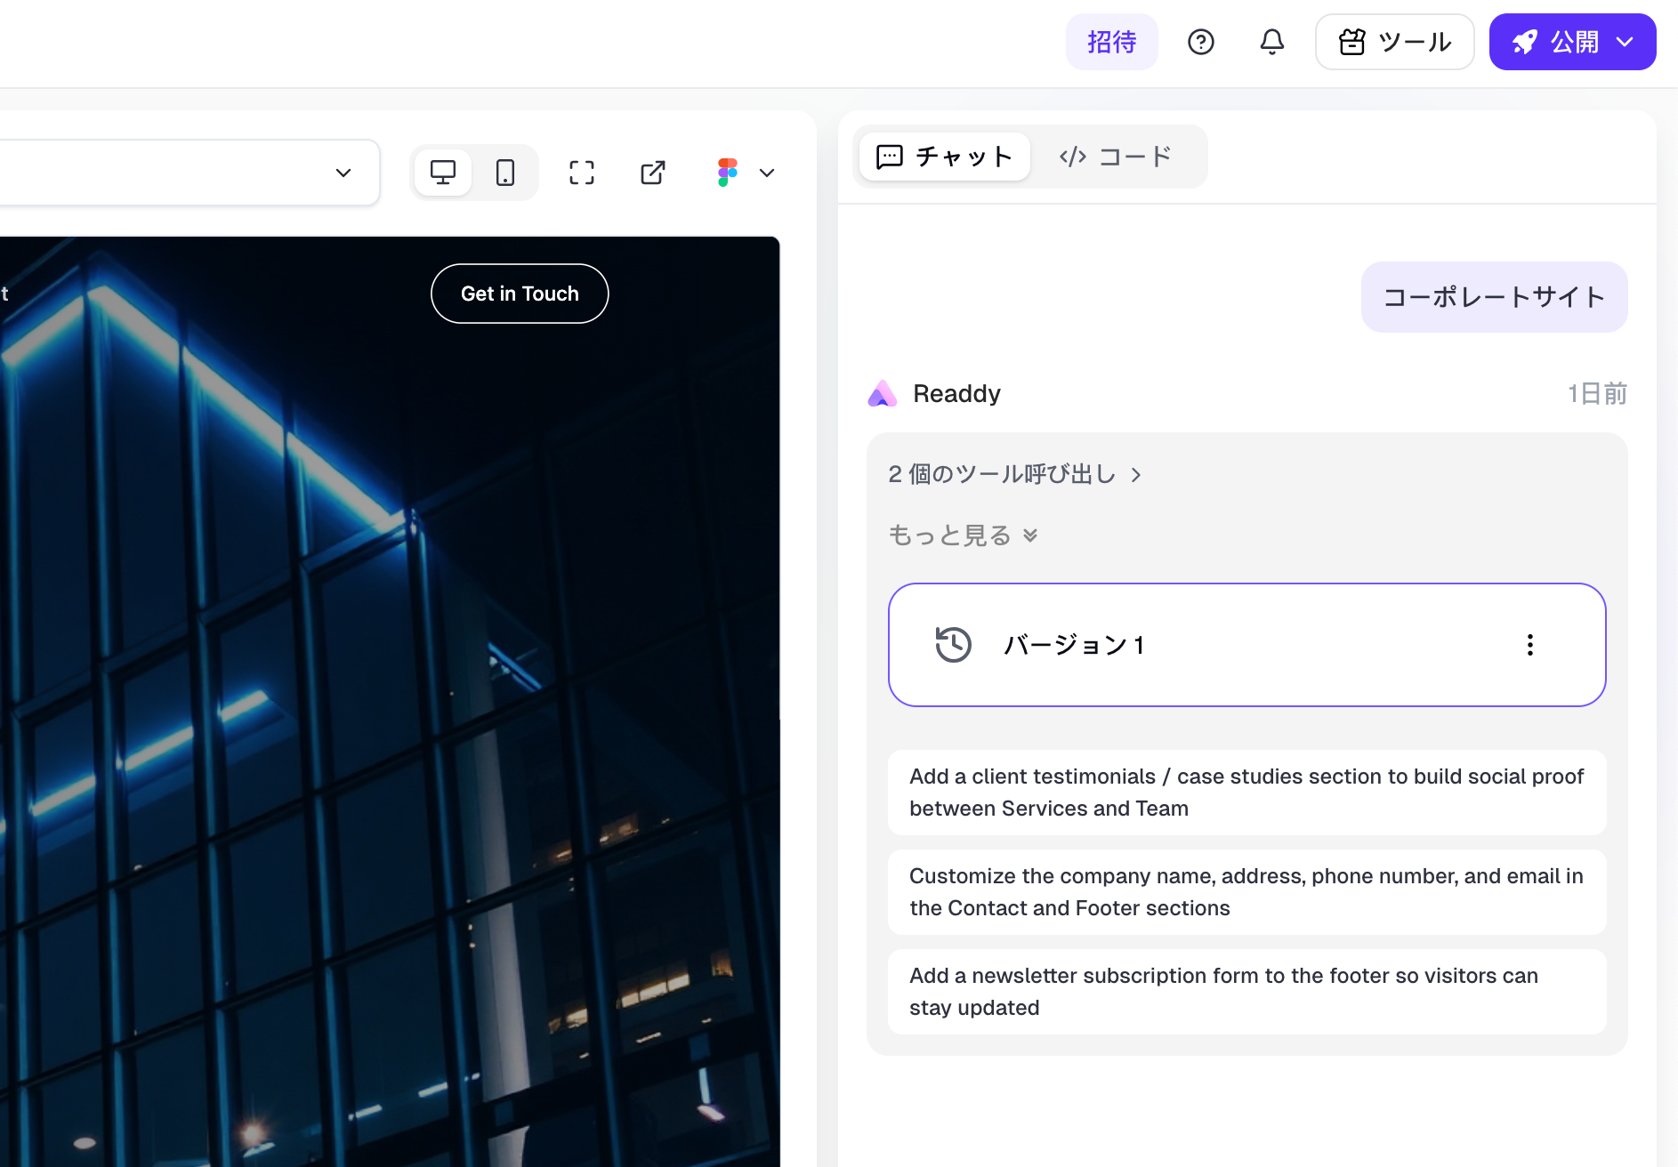Click the コーポレートサイト message bubble
The image size is (1678, 1167).
click(x=1495, y=297)
